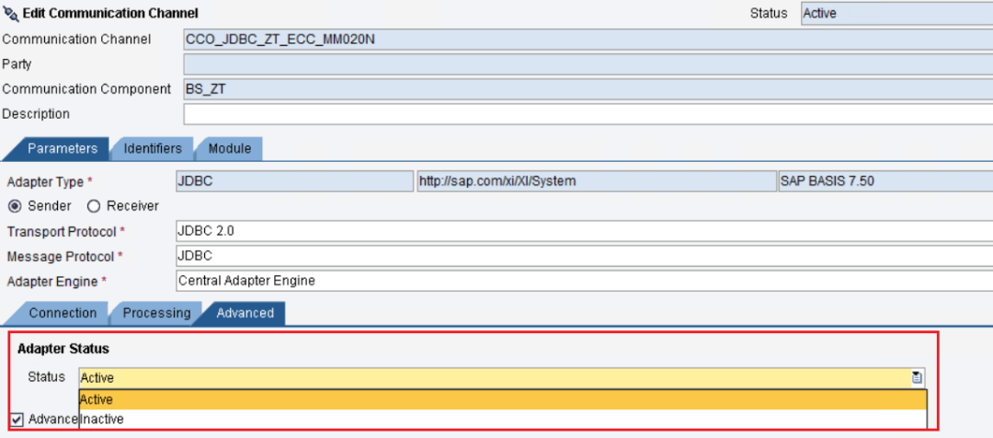Click the Transport Protocol field JDBC 2.0
Image resolution: width=993 pixels, height=438 pixels.
tap(584, 231)
